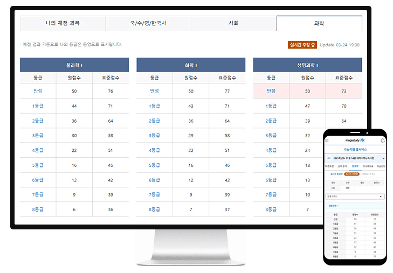
Task: Select 영어 subject button on the phone
Action: pos(362,183)
